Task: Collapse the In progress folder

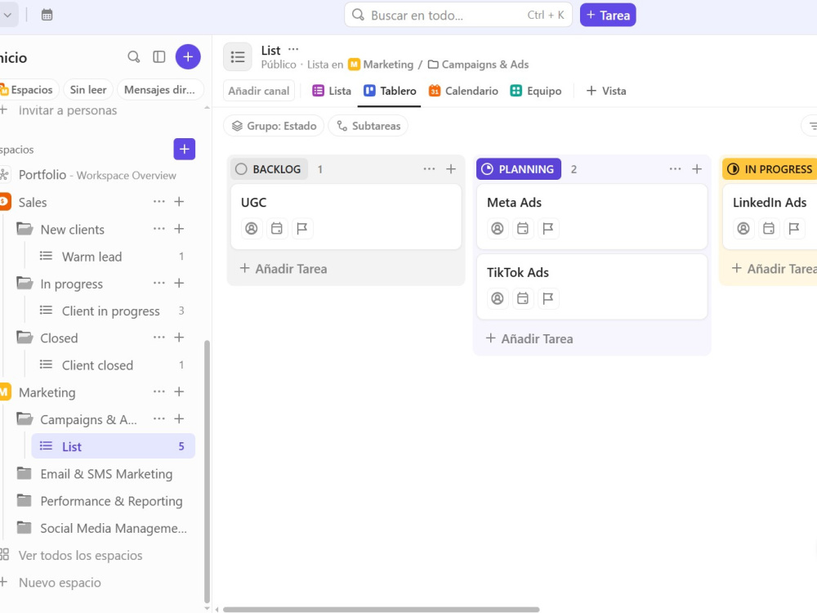Action: tap(25, 283)
